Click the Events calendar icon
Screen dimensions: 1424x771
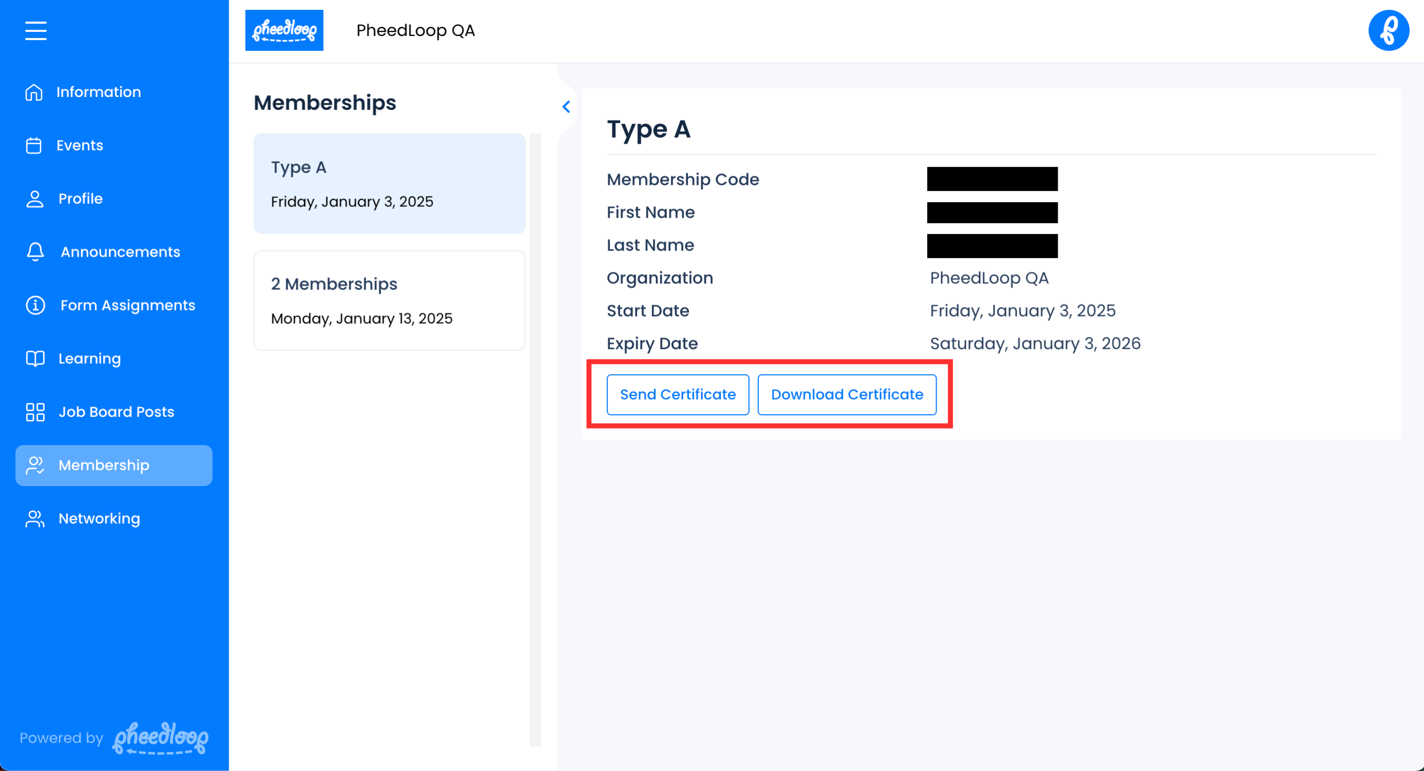(34, 145)
